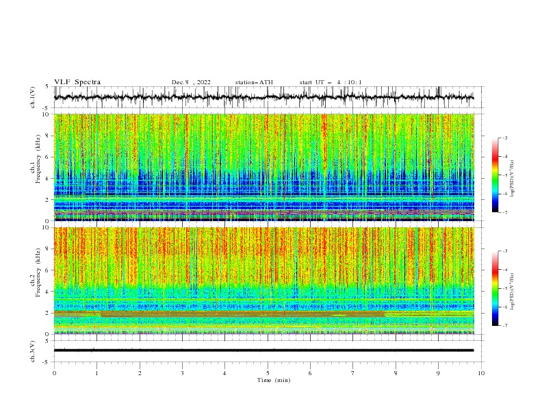Viewport: 542px width, 419px height.
Task: Select the ch.2 "Frequency (kHz)" axis label
Action: pyautogui.click(x=38, y=272)
